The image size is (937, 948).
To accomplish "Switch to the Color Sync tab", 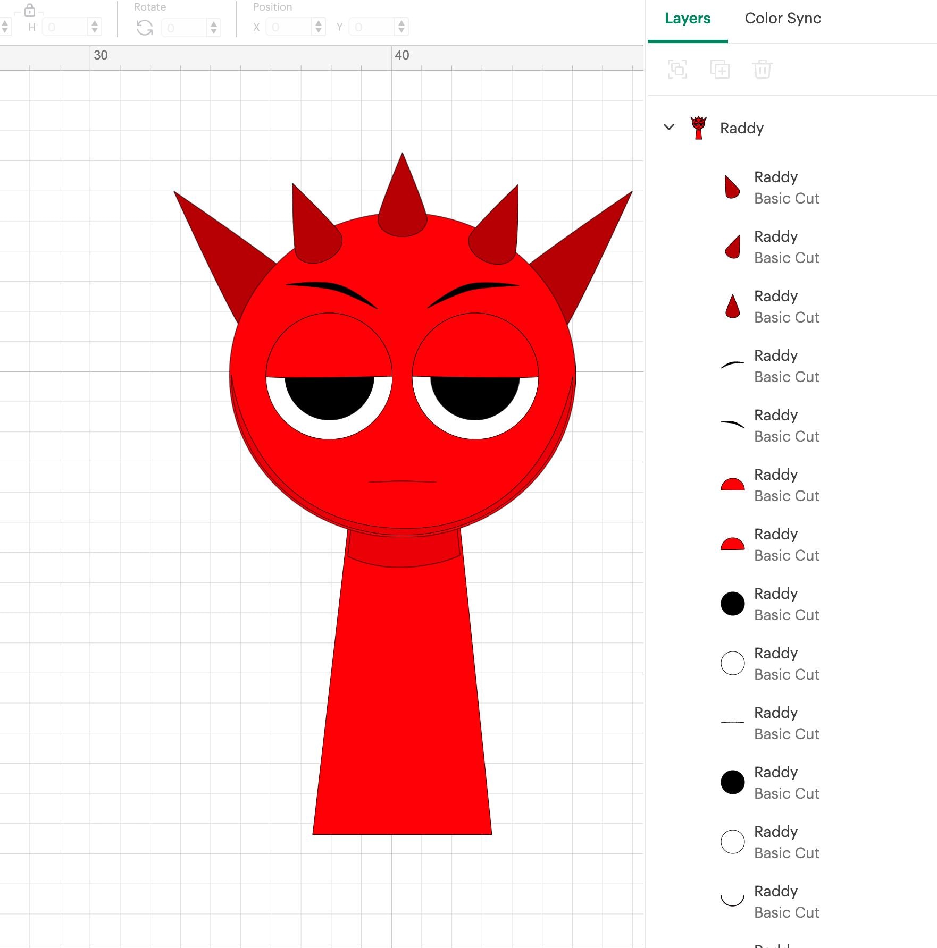I will pyautogui.click(x=782, y=19).
